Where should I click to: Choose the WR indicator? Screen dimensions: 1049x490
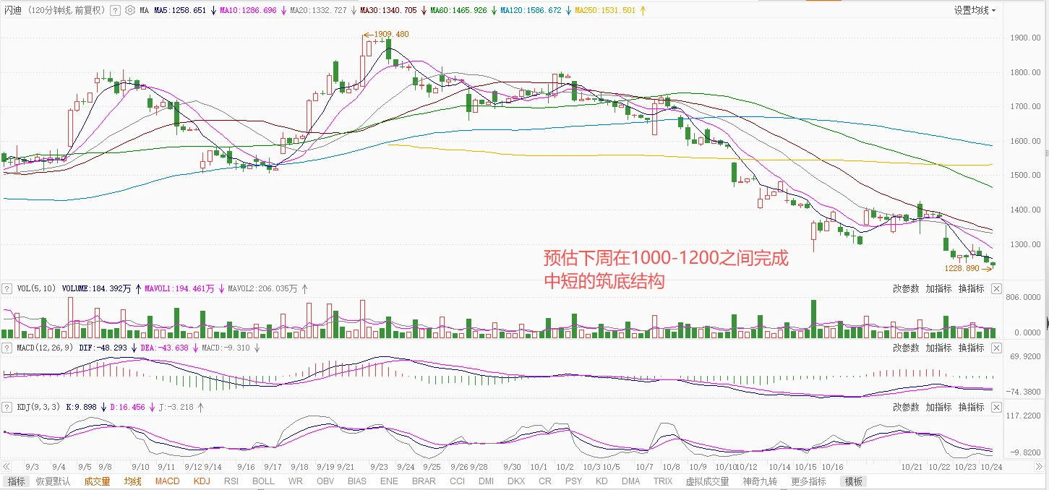pyautogui.click(x=296, y=481)
